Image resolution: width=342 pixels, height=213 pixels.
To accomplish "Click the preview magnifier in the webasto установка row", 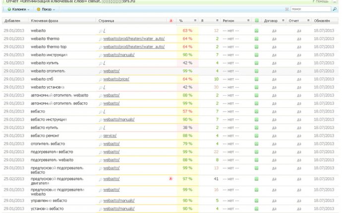I will point(100,88).
